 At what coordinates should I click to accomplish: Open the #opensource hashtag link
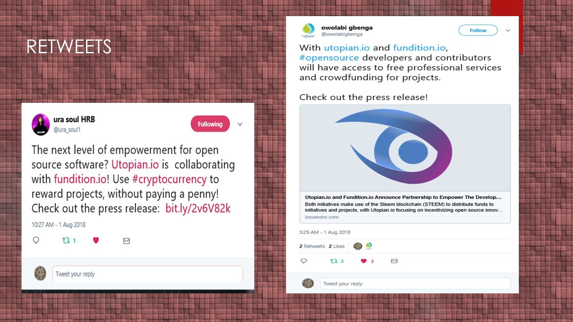(329, 58)
